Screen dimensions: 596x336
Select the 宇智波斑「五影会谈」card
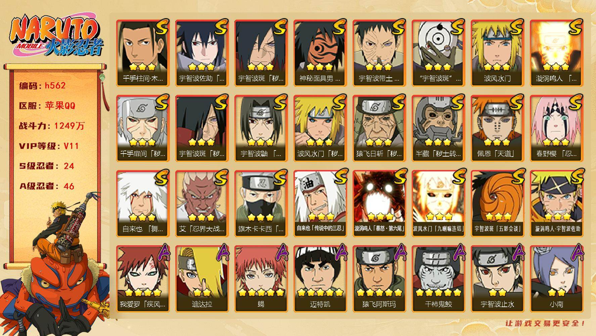click(497, 203)
